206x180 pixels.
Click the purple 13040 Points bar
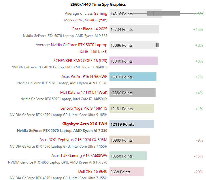pyautogui.click(x=133, y=61)
